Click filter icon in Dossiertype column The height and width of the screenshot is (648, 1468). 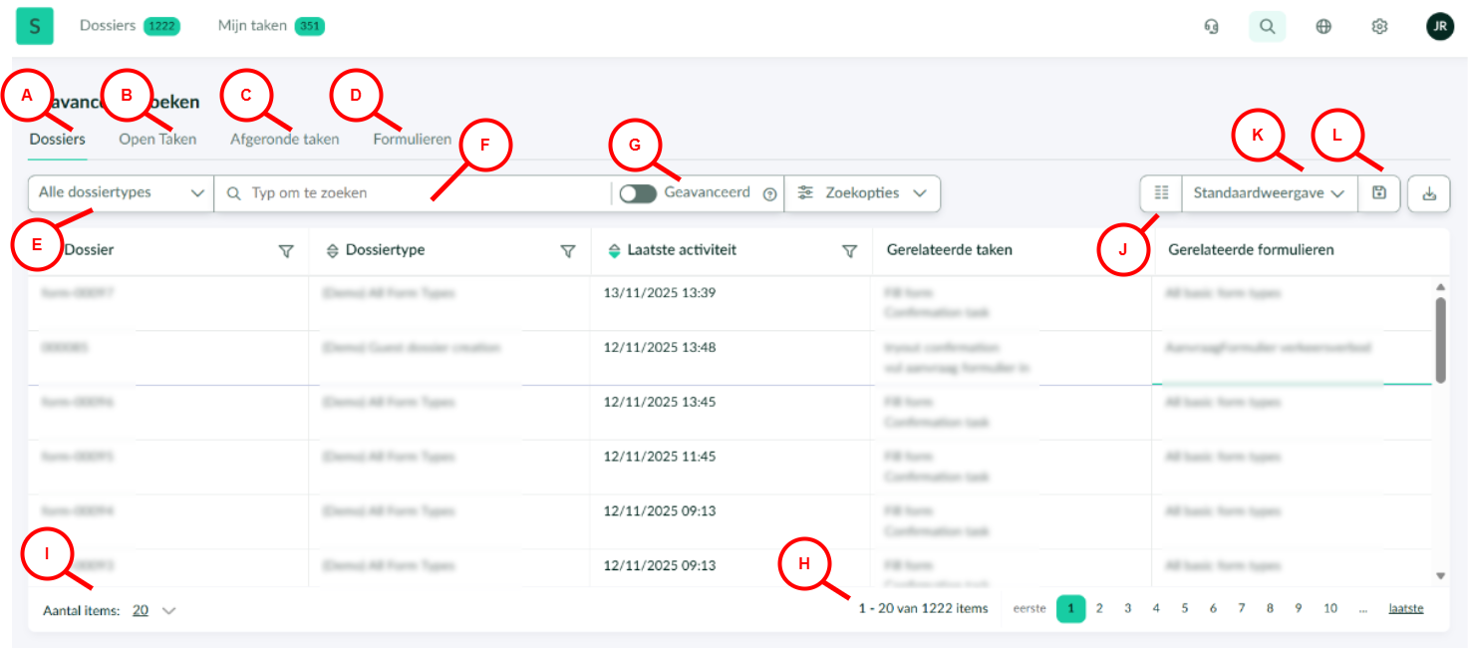pyautogui.click(x=568, y=251)
